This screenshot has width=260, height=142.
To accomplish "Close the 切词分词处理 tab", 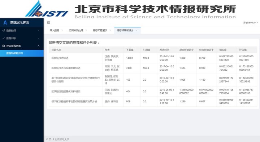I will tap(86, 30).
